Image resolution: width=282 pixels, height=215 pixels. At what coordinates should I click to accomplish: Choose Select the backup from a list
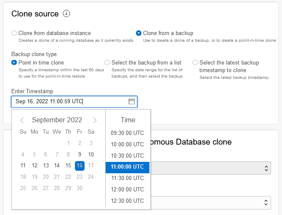[x=107, y=62]
